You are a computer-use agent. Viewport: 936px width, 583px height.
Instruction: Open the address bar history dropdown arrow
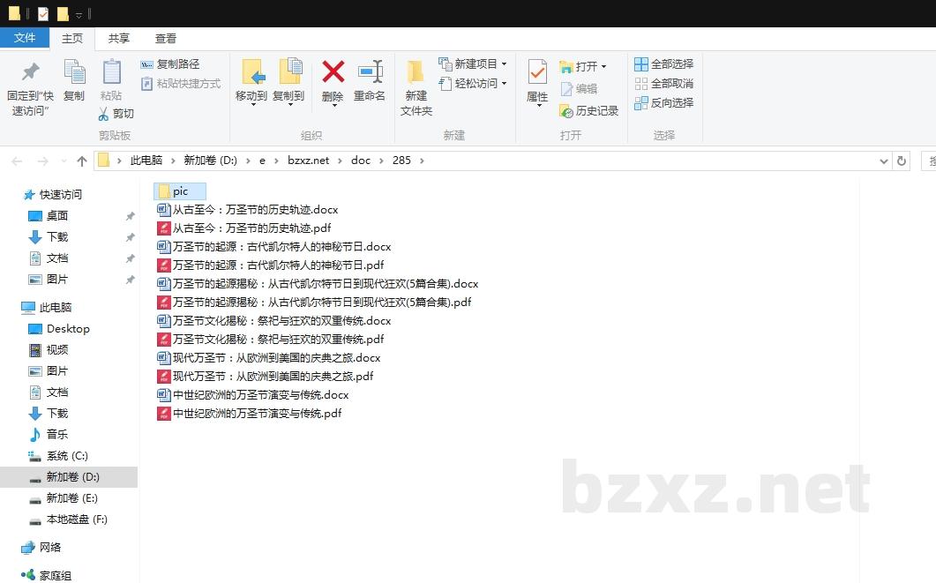click(x=884, y=161)
